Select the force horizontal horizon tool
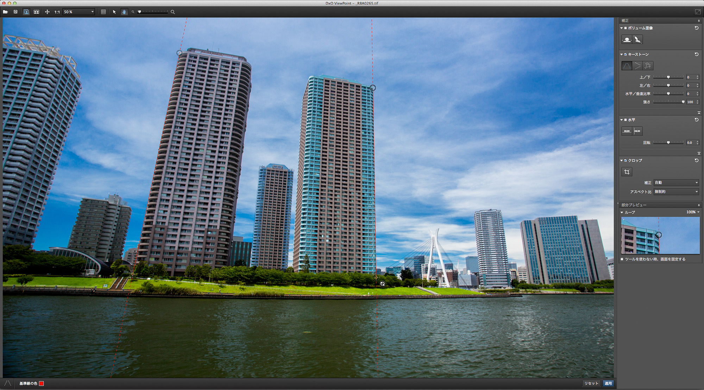 coord(627,131)
